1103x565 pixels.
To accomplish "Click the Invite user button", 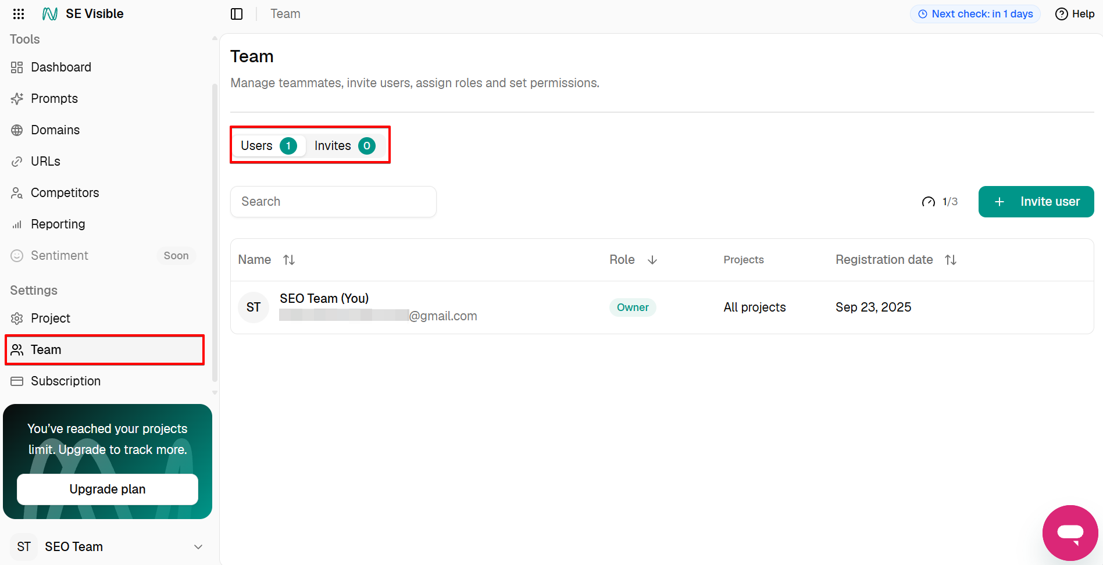I will coord(1036,202).
